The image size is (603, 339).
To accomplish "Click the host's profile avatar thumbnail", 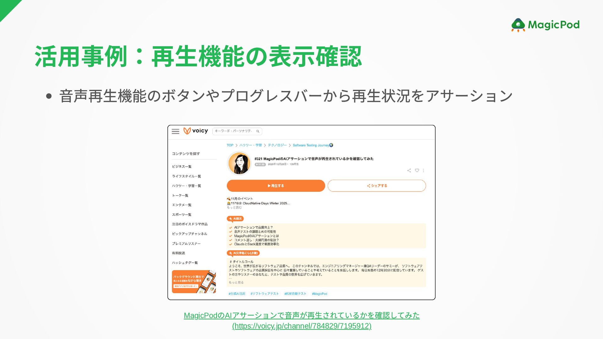I will [239, 163].
